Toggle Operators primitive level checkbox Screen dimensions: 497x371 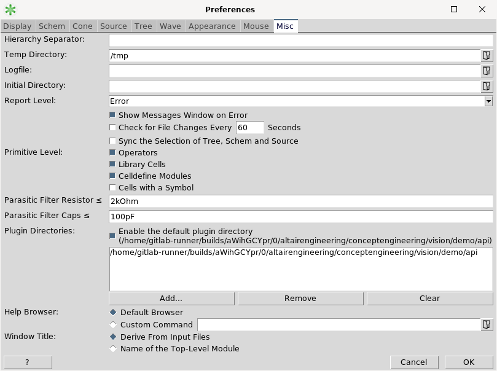112,152
